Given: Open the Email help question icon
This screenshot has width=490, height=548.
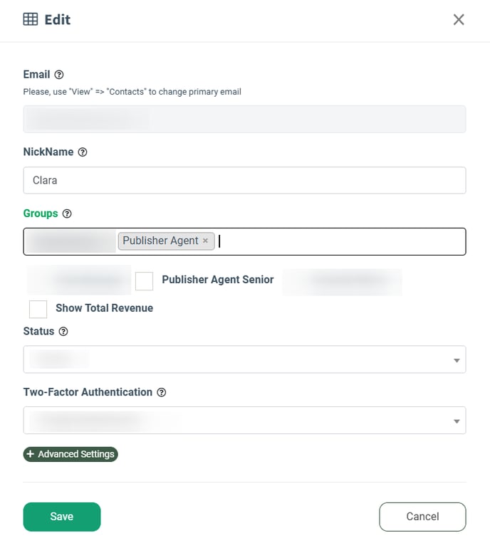Looking at the screenshot, I should [x=59, y=75].
